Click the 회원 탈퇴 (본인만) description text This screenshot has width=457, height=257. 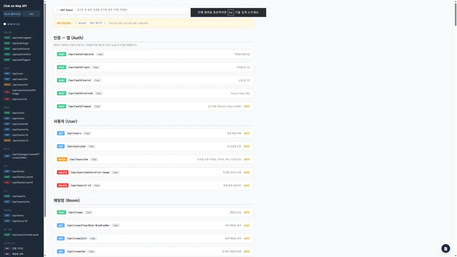tap(232, 185)
